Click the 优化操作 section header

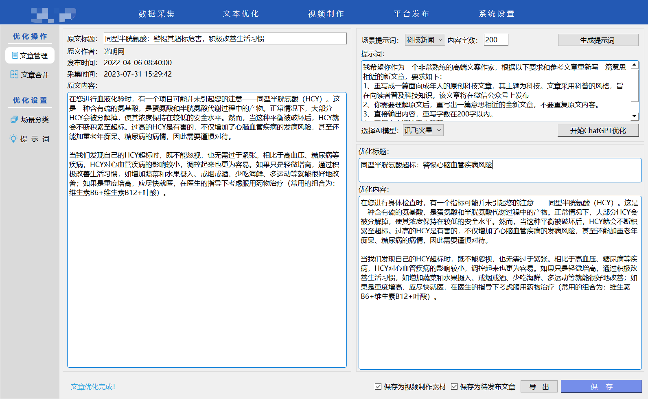[x=30, y=36]
